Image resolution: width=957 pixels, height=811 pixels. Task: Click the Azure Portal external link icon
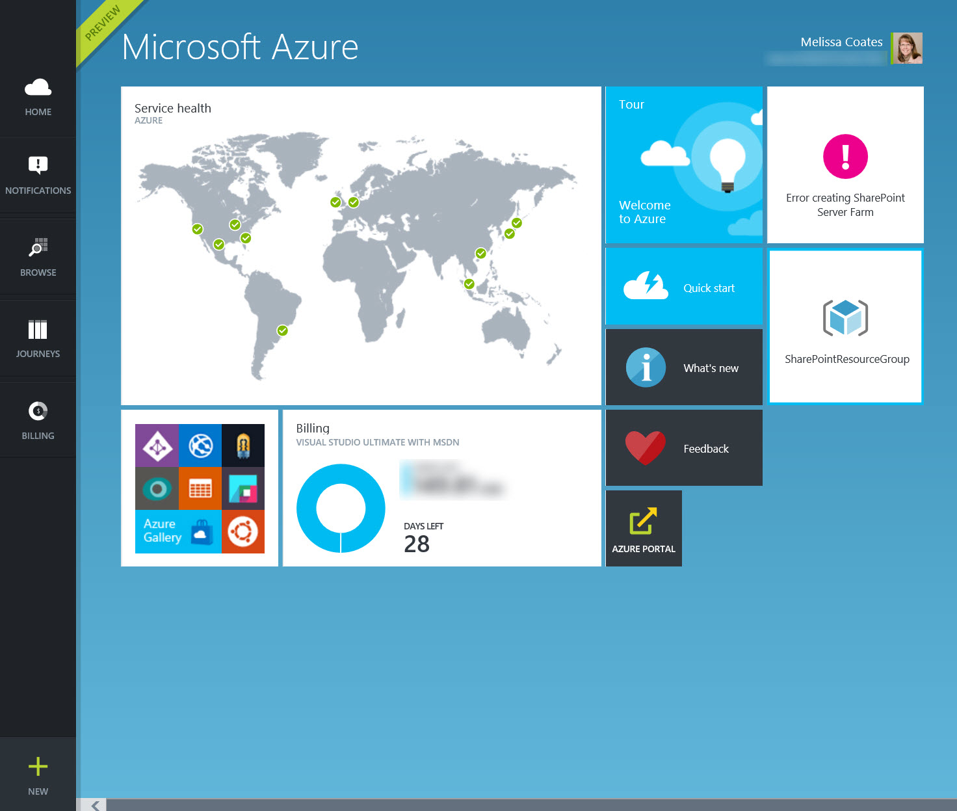click(643, 520)
